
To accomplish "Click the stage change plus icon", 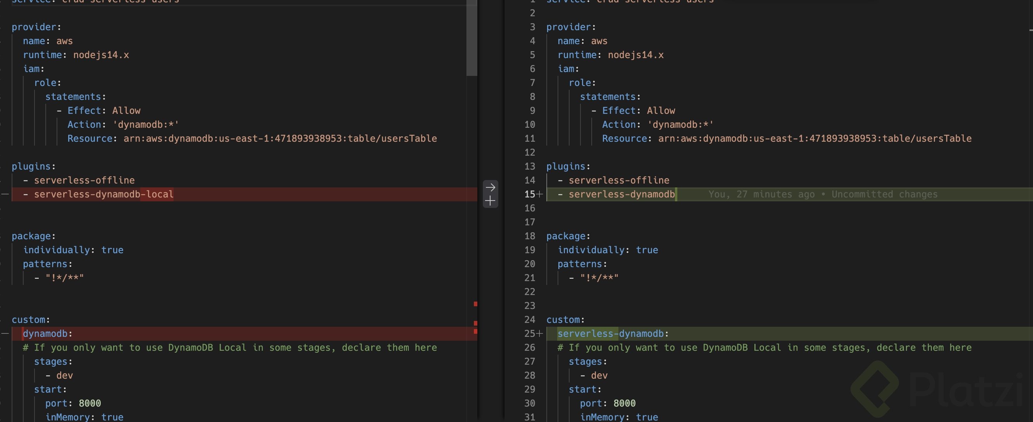I will pyautogui.click(x=490, y=201).
